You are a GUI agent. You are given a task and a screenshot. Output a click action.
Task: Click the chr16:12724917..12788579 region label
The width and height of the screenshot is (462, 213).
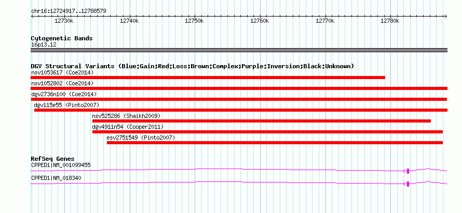(69, 11)
